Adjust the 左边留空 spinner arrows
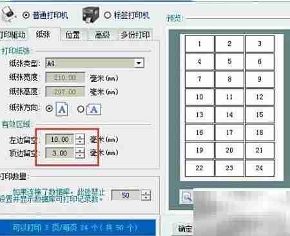The width and height of the screenshot is (290, 236). tap(80, 139)
